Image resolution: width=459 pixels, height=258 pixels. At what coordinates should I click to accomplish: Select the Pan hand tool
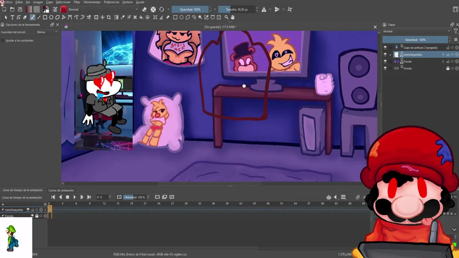coord(232,17)
